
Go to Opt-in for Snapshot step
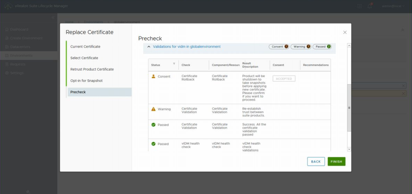tap(87, 81)
